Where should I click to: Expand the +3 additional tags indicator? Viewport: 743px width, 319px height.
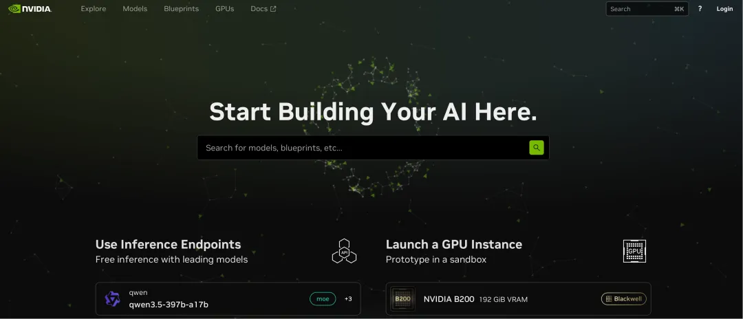pyautogui.click(x=348, y=298)
